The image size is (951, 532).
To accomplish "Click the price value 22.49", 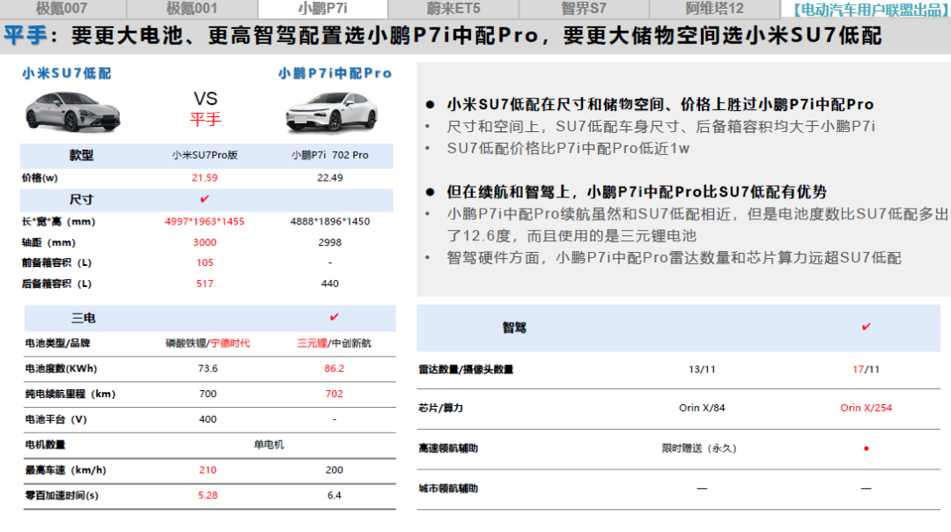I will (330, 178).
